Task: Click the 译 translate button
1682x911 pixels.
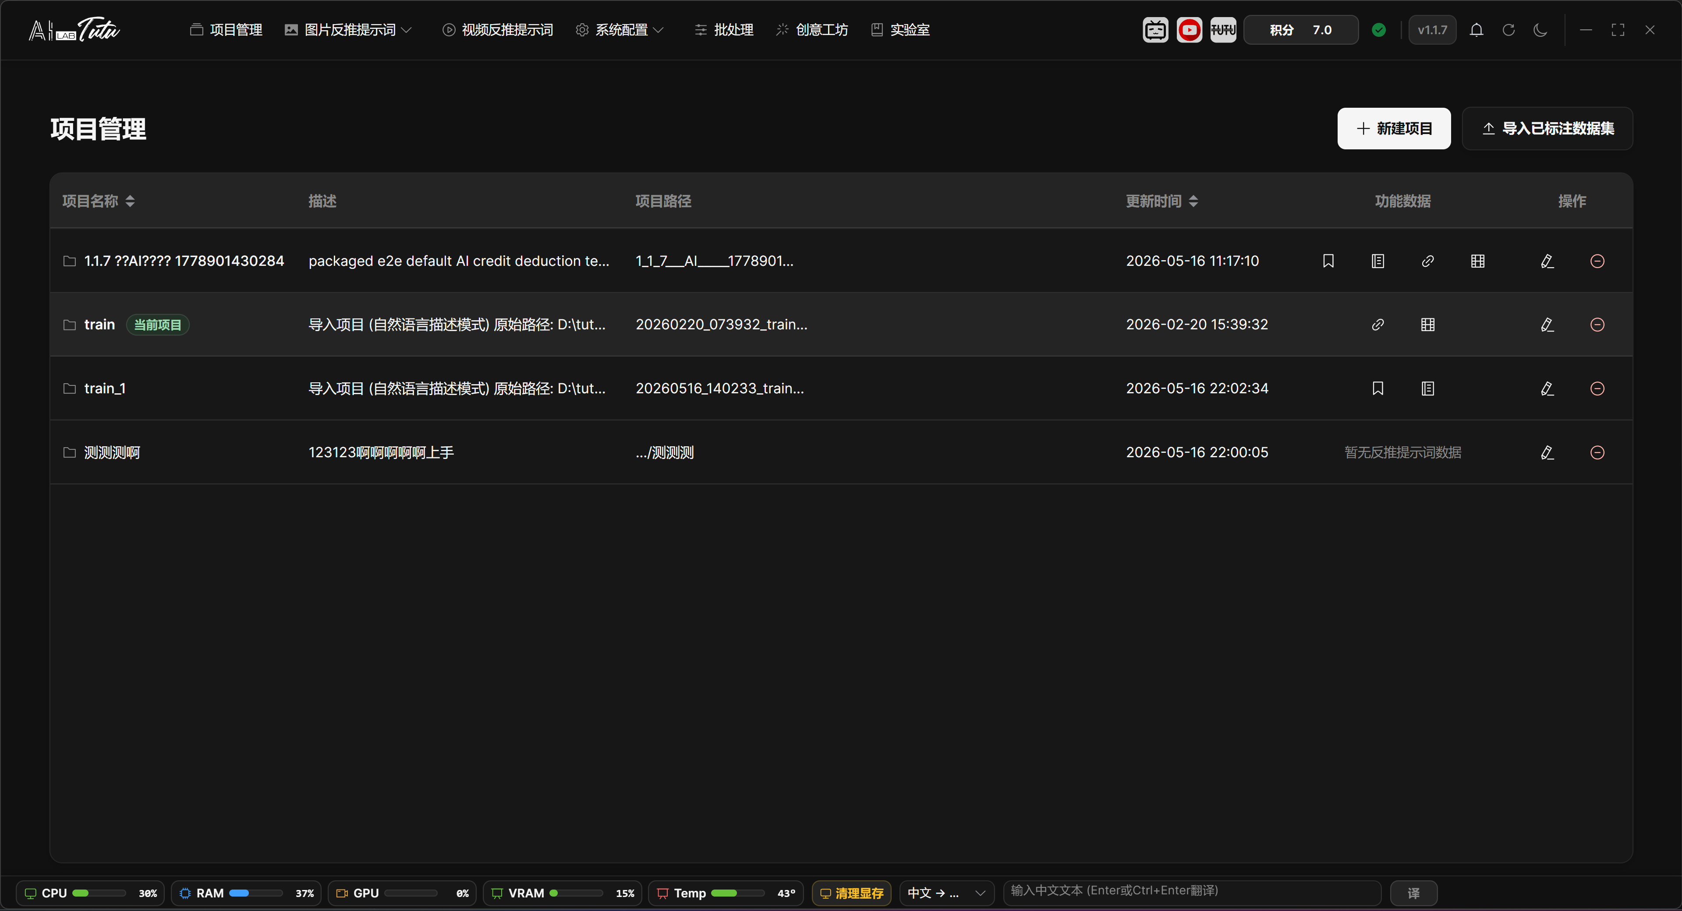Action: coord(1413,893)
